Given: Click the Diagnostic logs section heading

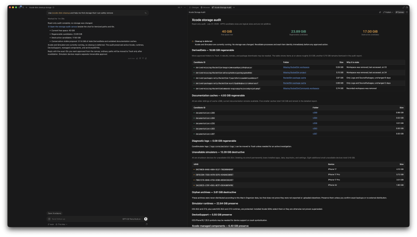Looking at the screenshot, I should 214,141.
